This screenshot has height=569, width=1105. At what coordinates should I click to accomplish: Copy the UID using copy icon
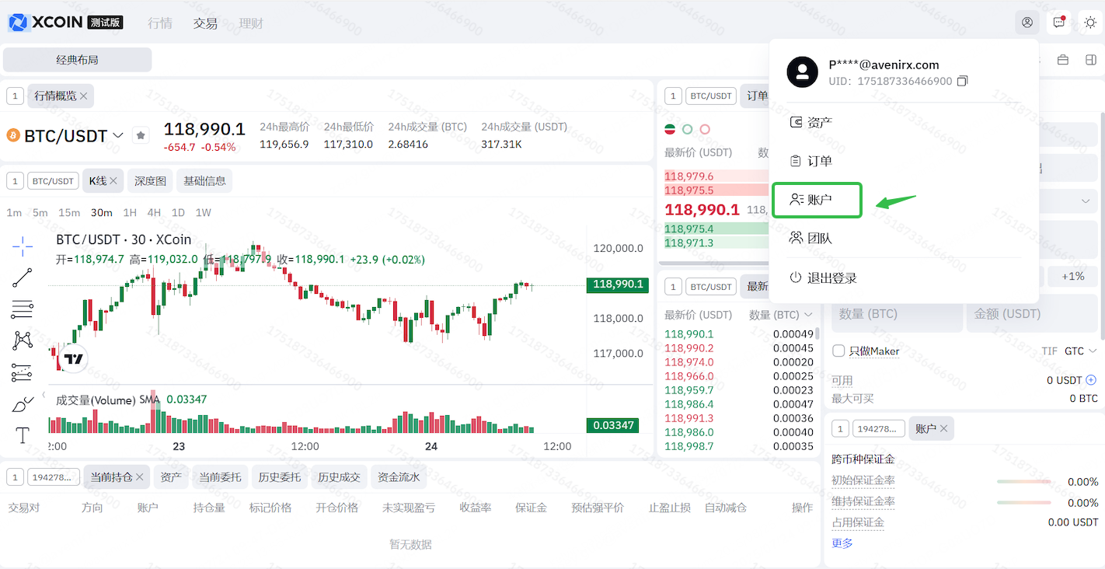(x=963, y=82)
